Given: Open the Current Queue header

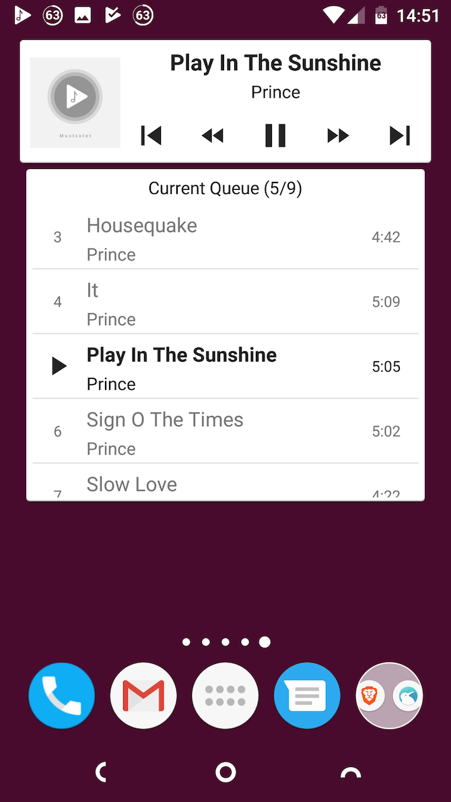Looking at the screenshot, I should pyautogui.click(x=225, y=188).
